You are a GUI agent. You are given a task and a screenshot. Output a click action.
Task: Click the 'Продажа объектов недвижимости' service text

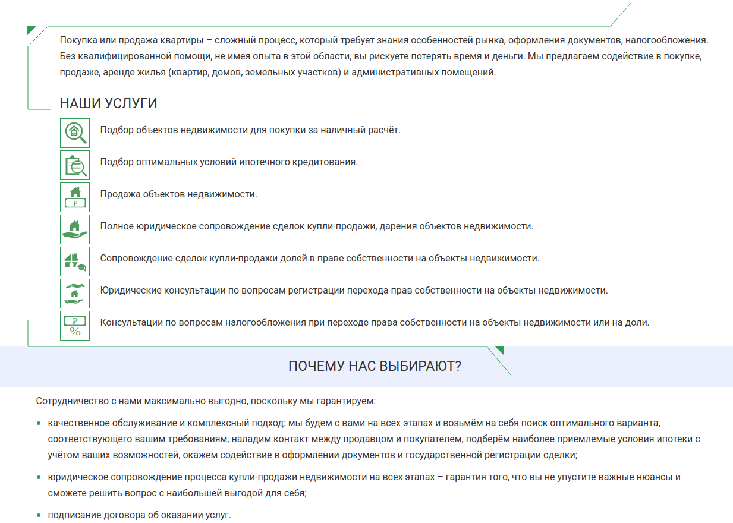click(178, 194)
